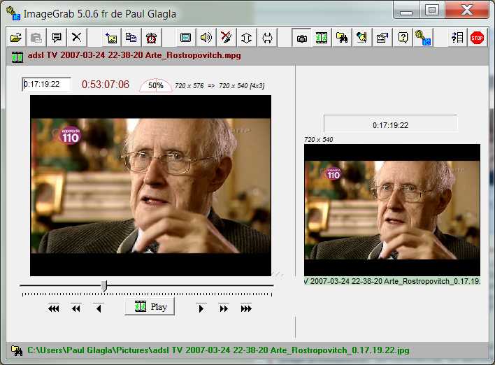Click the green filmstrip icon in toolbar
Screen dimensions: 495x365
[322, 38]
